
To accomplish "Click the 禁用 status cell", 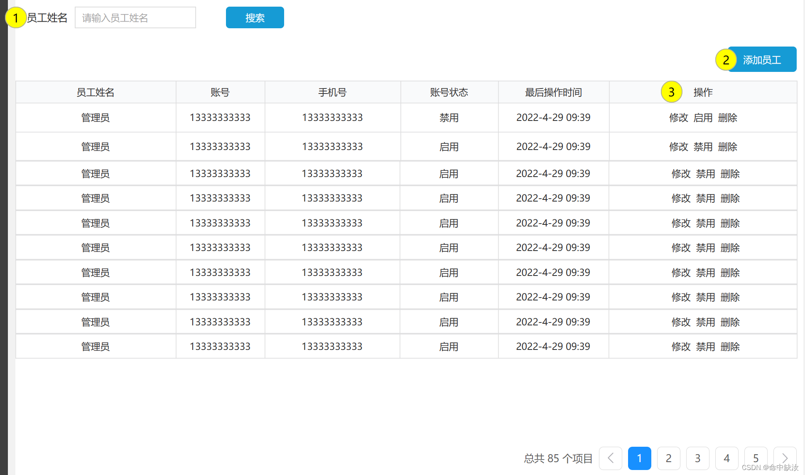I will pyautogui.click(x=449, y=118).
